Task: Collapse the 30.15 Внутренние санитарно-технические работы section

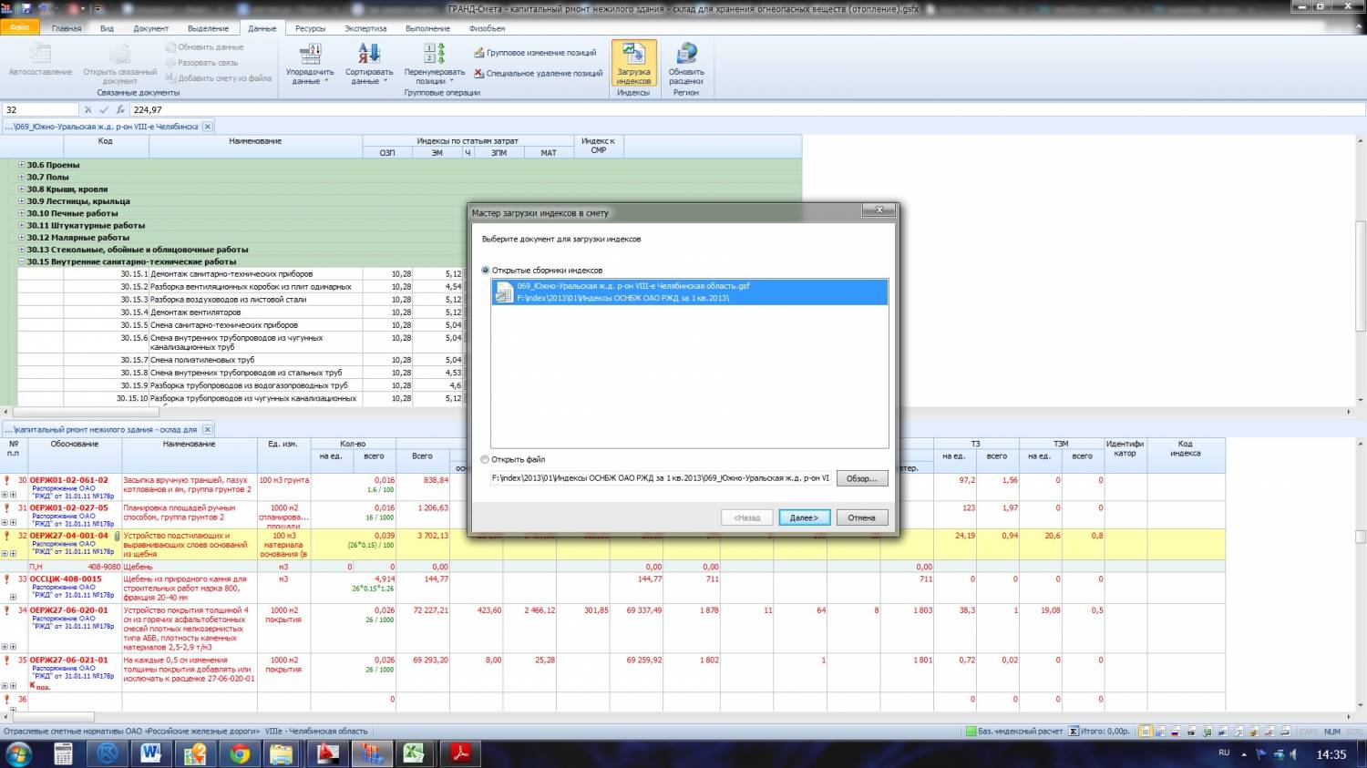Action: pos(21,261)
